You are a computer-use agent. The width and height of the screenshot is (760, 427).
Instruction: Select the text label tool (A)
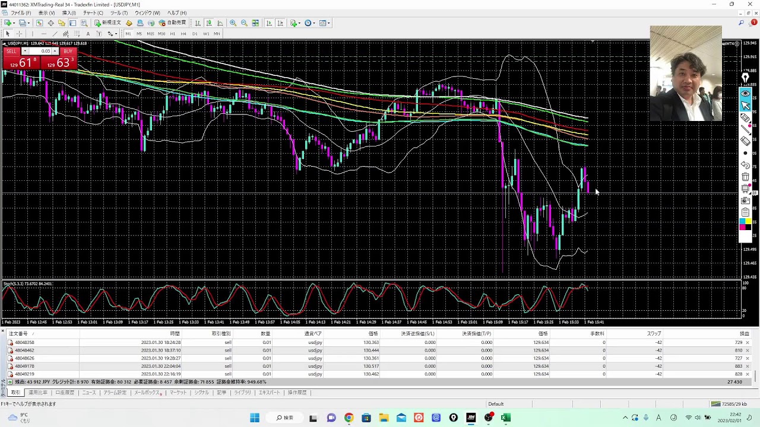pyautogui.click(x=88, y=34)
